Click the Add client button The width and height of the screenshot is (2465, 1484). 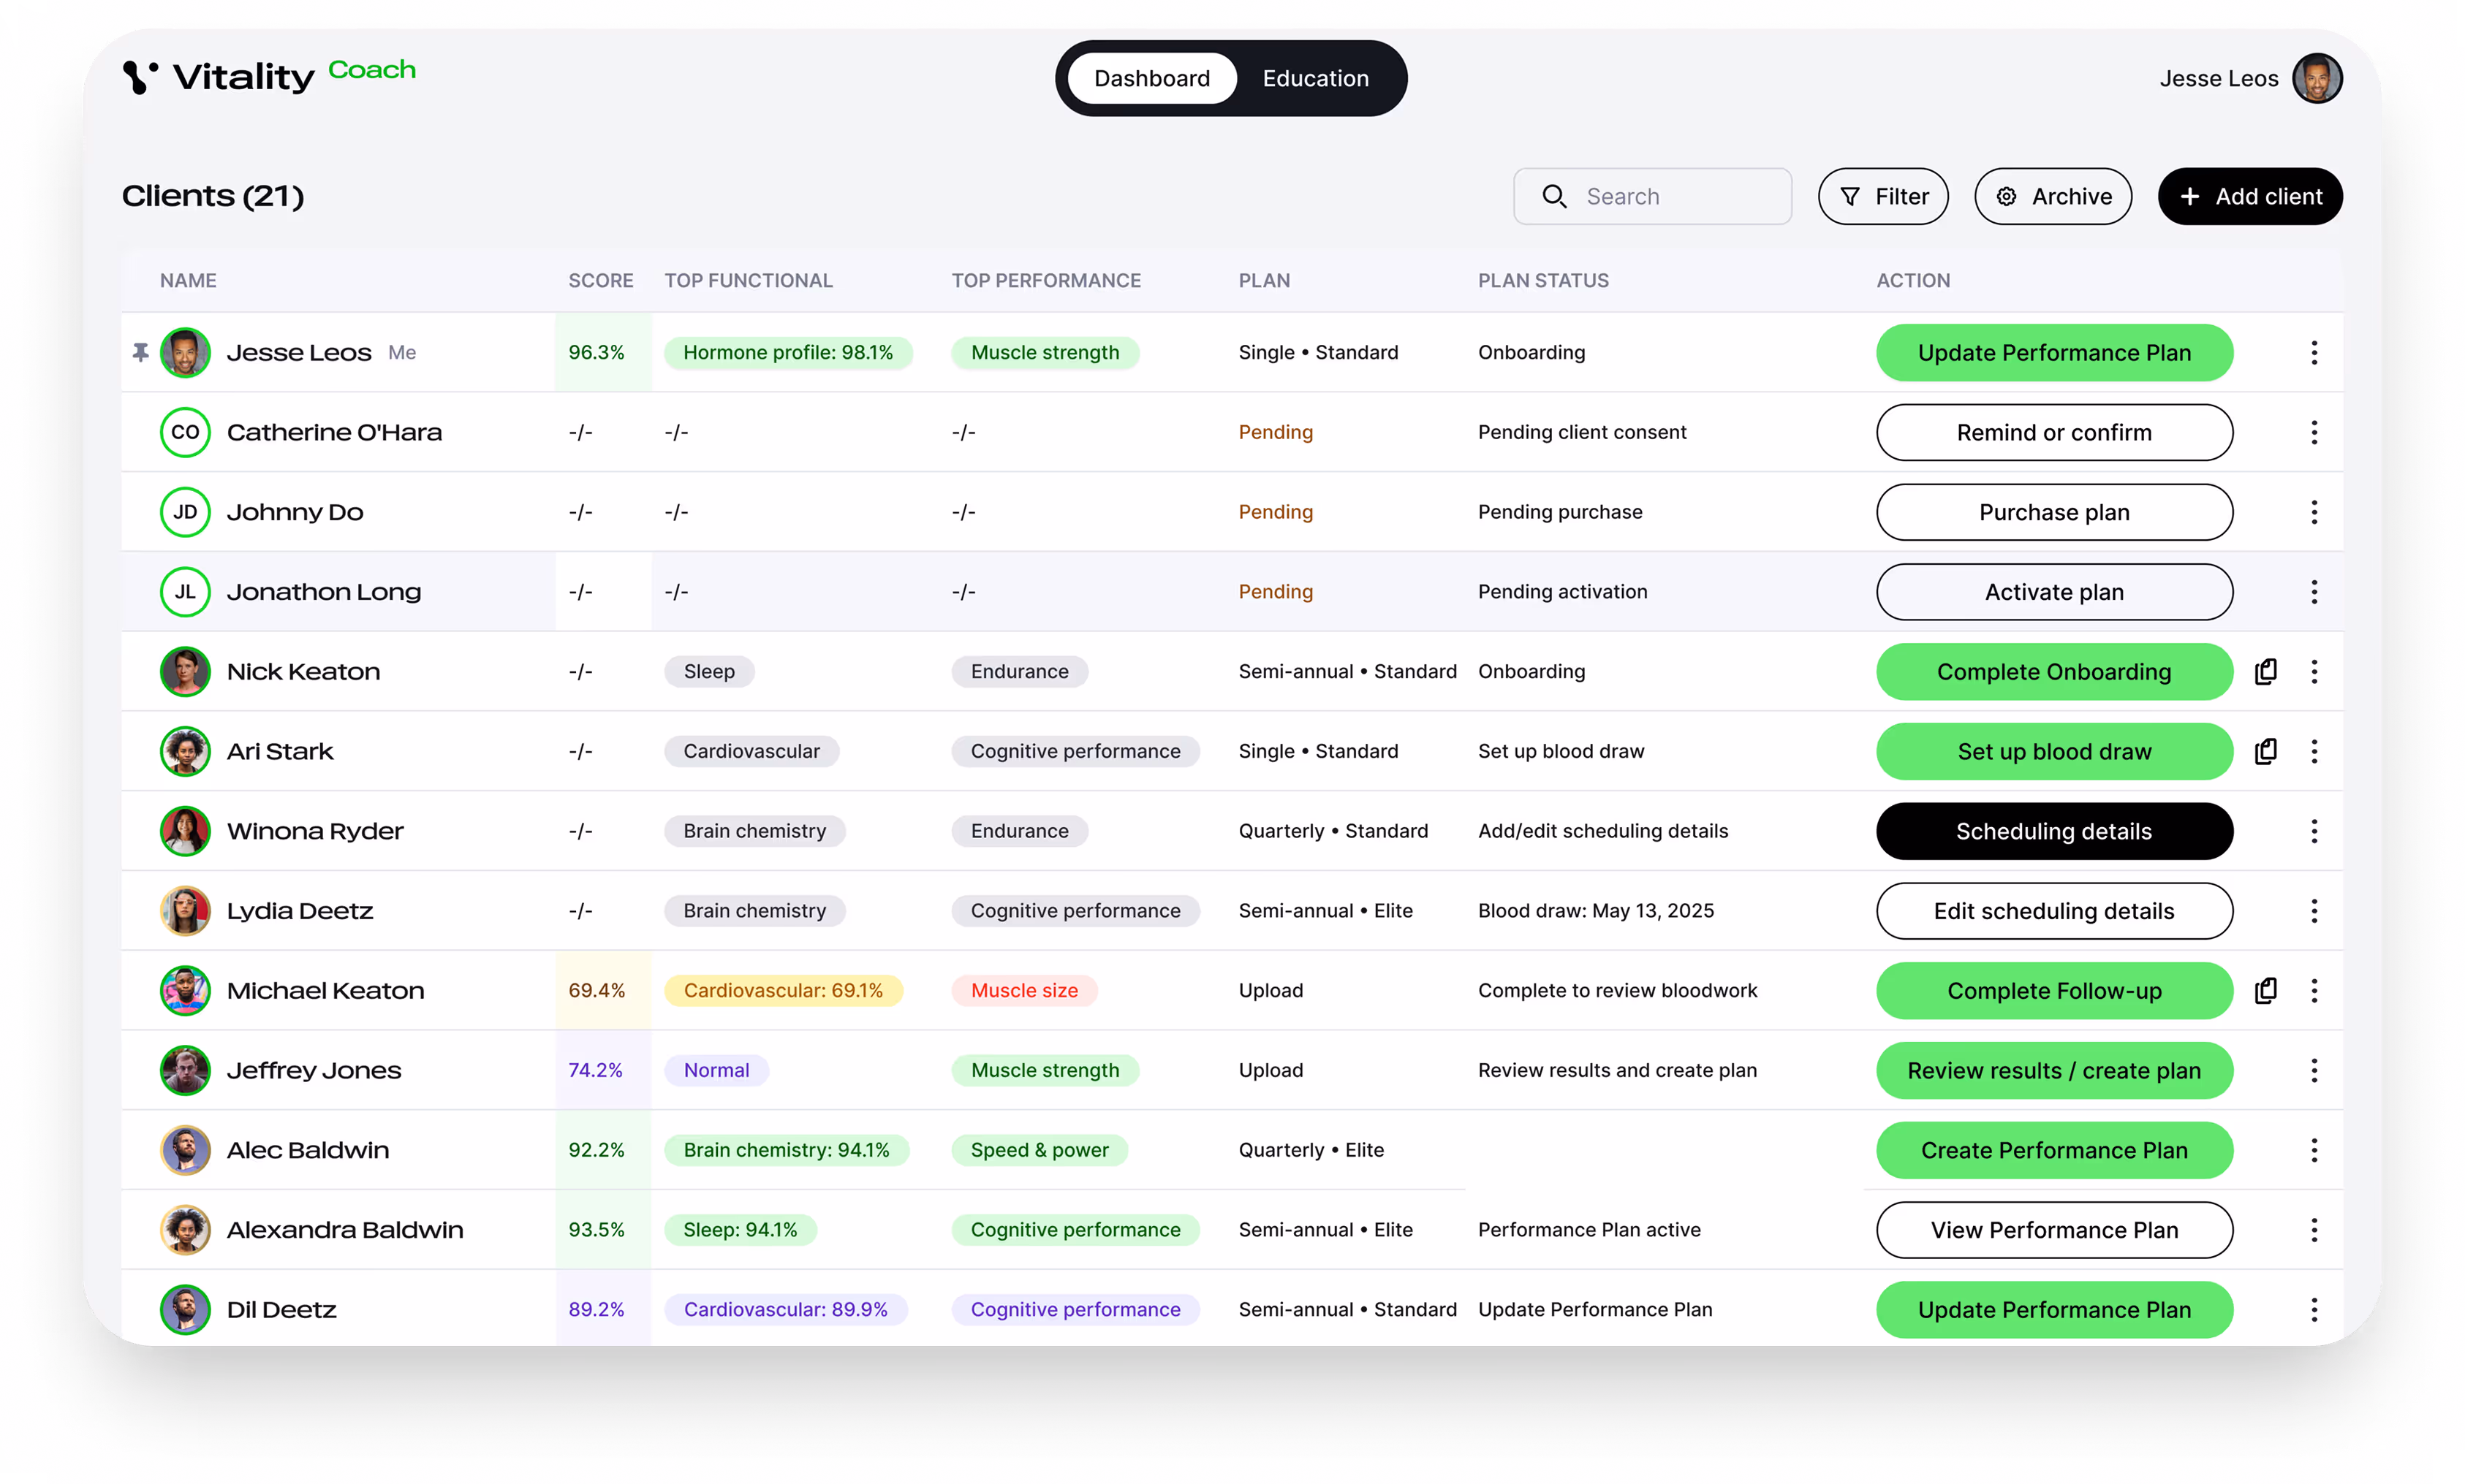pyautogui.click(x=2250, y=196)
